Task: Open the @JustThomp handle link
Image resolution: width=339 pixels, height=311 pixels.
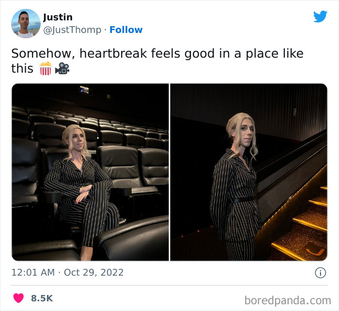Action: (72, 30)
